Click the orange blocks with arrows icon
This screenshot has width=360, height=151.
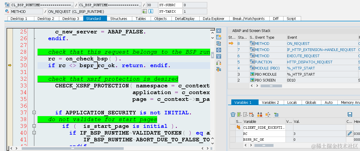[x=259, y=114]
